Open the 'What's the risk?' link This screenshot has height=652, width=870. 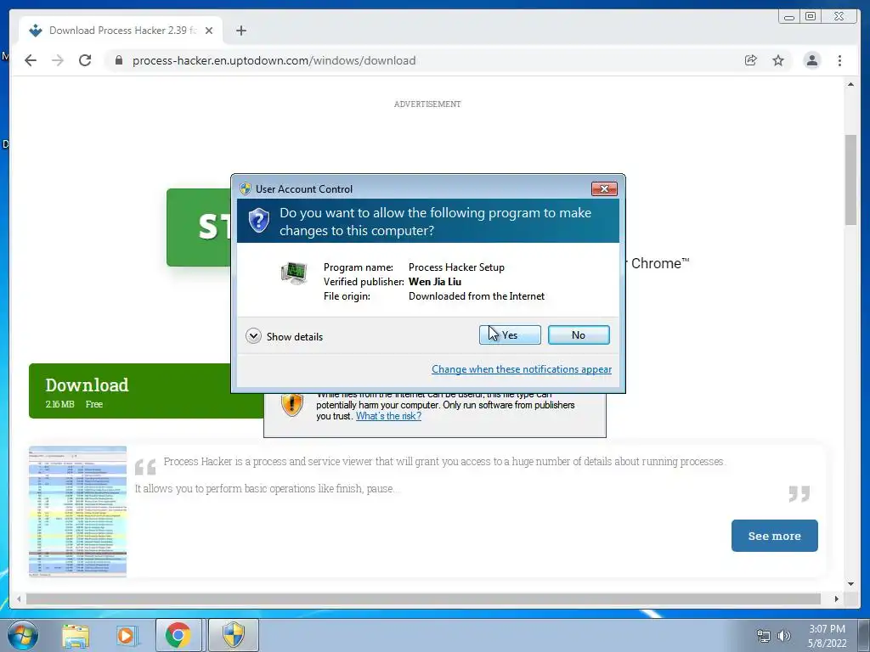tap(388, 416)
